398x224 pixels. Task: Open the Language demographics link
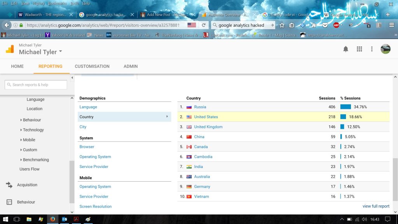tap(88, 107)
